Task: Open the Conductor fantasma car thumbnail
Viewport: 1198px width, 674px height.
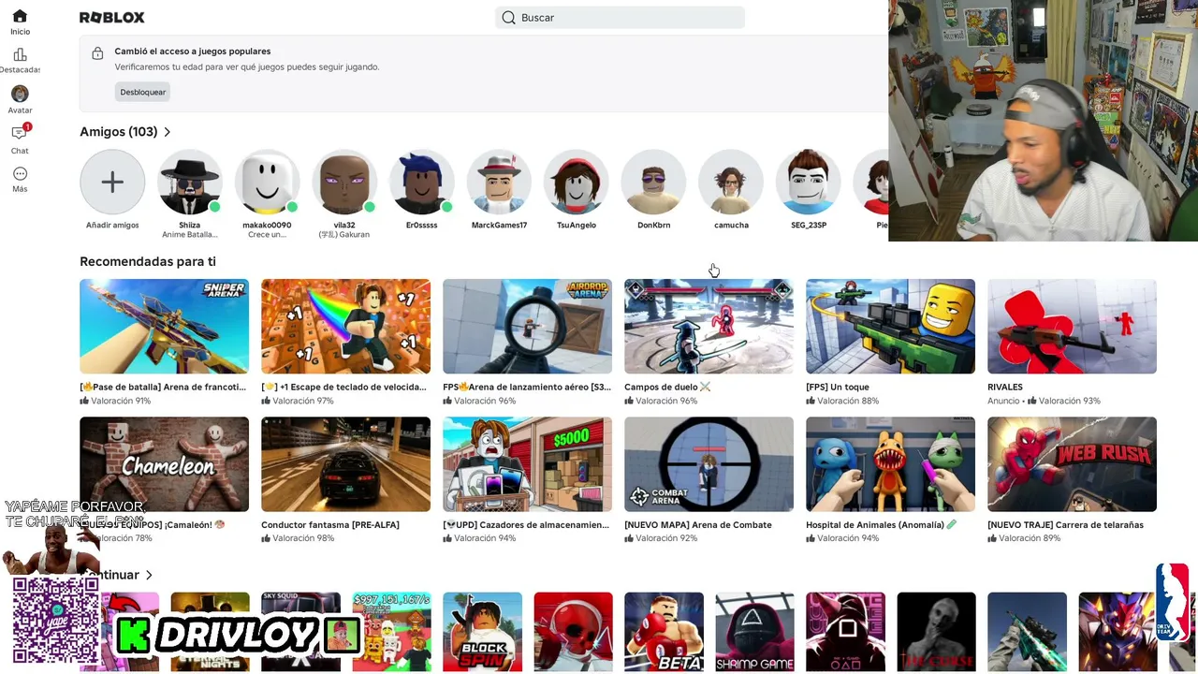Action: pyautogui.click(x=345, y=464)
